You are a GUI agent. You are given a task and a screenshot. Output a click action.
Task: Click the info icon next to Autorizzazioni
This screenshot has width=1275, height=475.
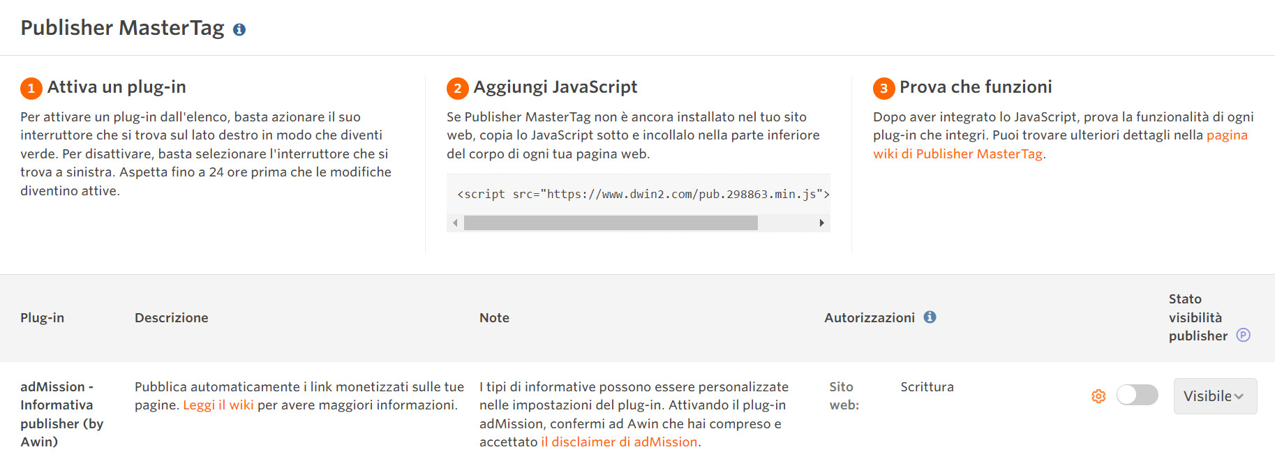930,317
